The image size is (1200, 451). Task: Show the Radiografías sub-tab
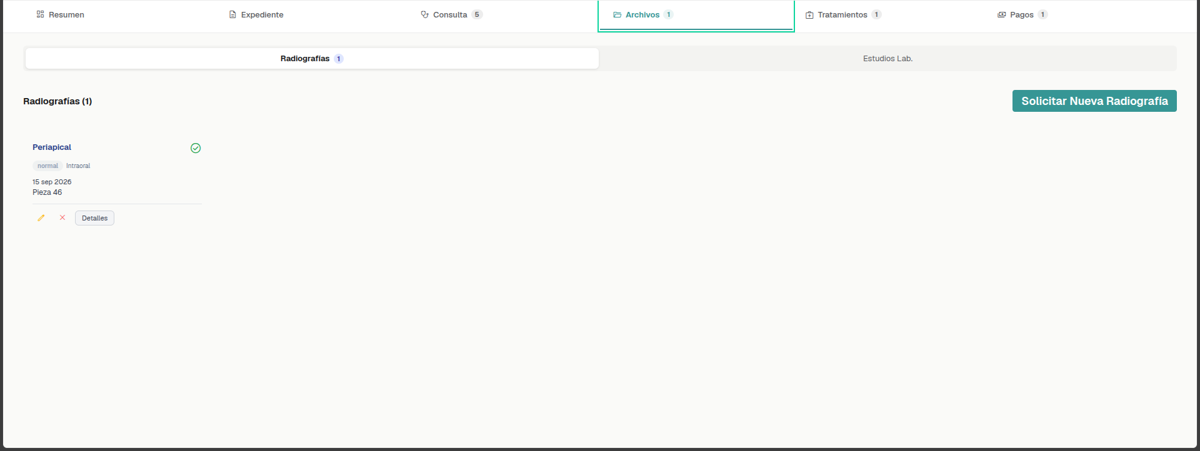pyautogui.click(x=312, y=59)
